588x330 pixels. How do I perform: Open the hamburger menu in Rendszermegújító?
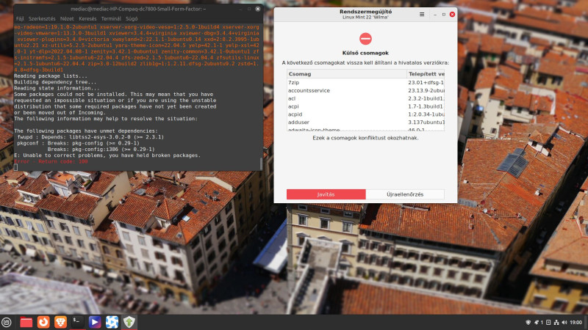[422, 14]
